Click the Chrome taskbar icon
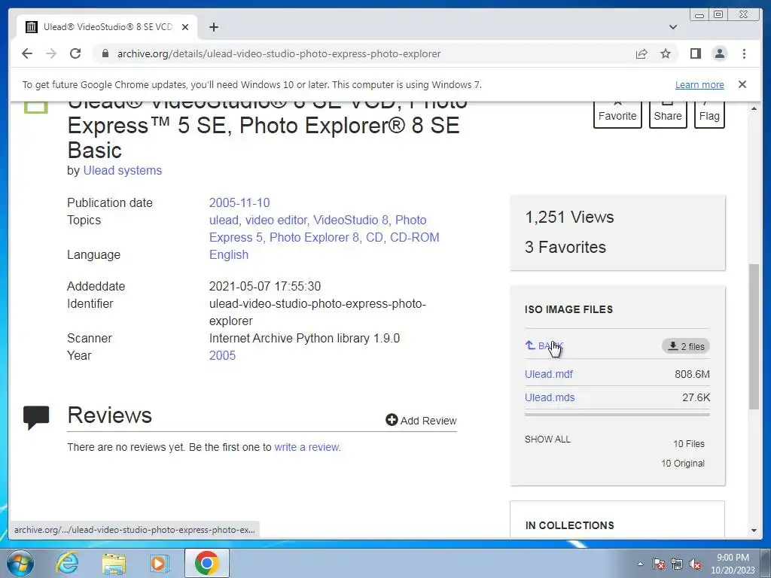This screenshot has width=771, height=578. 206,563
